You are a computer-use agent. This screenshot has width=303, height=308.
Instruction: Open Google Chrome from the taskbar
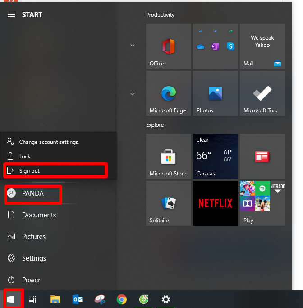click(122, 299)
